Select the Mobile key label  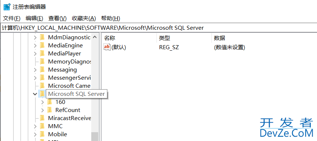click(58, 134)
